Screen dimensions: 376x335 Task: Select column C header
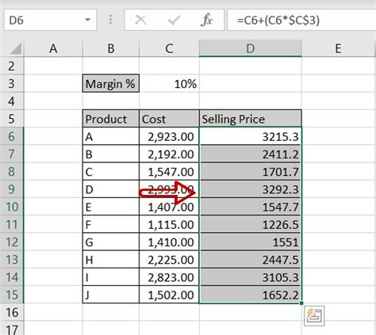click(x=169, y=48)
